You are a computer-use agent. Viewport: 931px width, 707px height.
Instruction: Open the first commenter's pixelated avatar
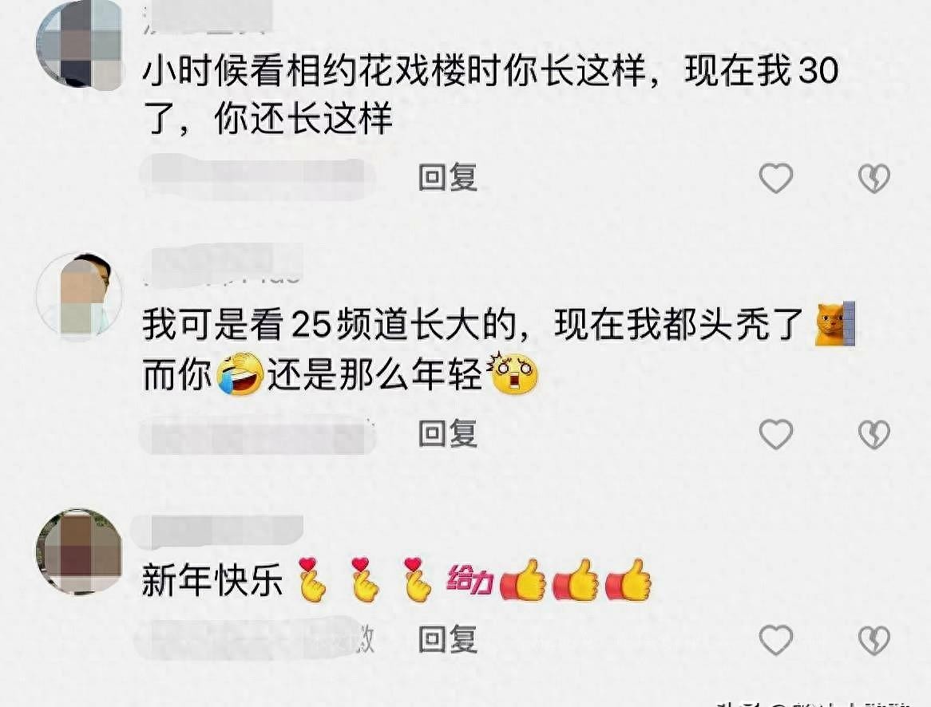click(79, 45)
